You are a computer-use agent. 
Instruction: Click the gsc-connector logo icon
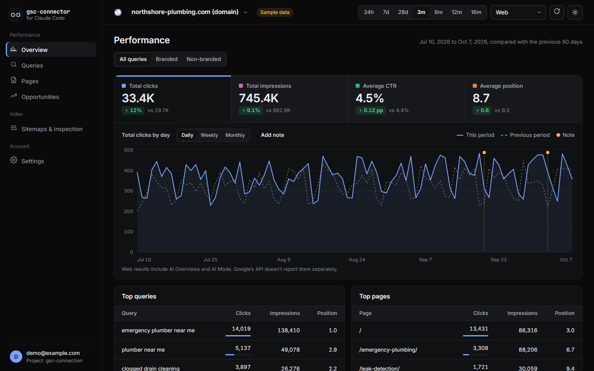(16, 15)
